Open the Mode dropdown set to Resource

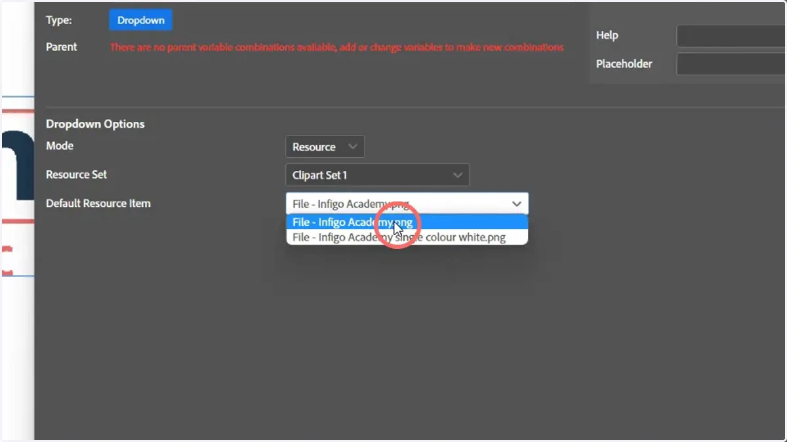point(325,147)
